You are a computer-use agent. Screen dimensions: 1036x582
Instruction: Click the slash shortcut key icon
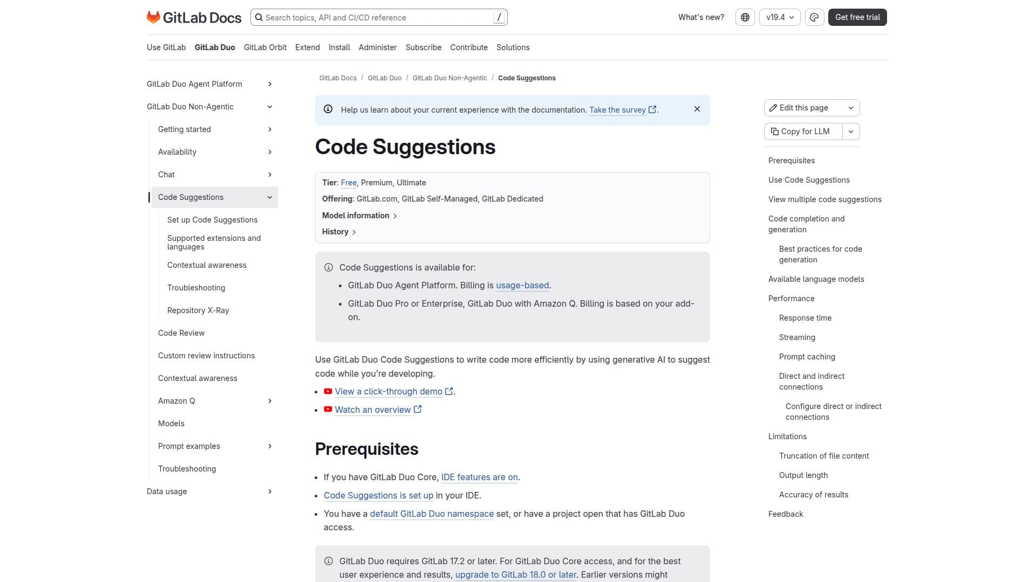pyautogui.click(x=500, y=17)
